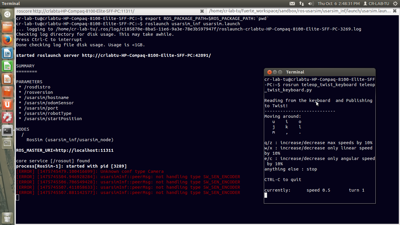Open LibreOffice Calc spreadsheet
This screenshot has width=400, height=225.
pos(7,66)
